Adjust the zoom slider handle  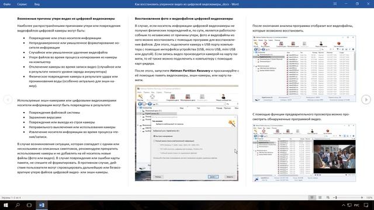(x=336, y=197)
